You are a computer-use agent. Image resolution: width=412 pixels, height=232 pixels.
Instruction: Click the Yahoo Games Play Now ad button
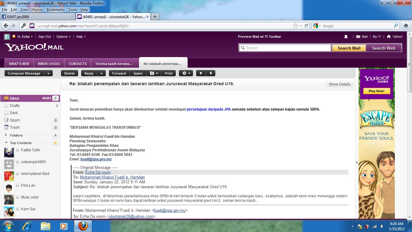376,91
